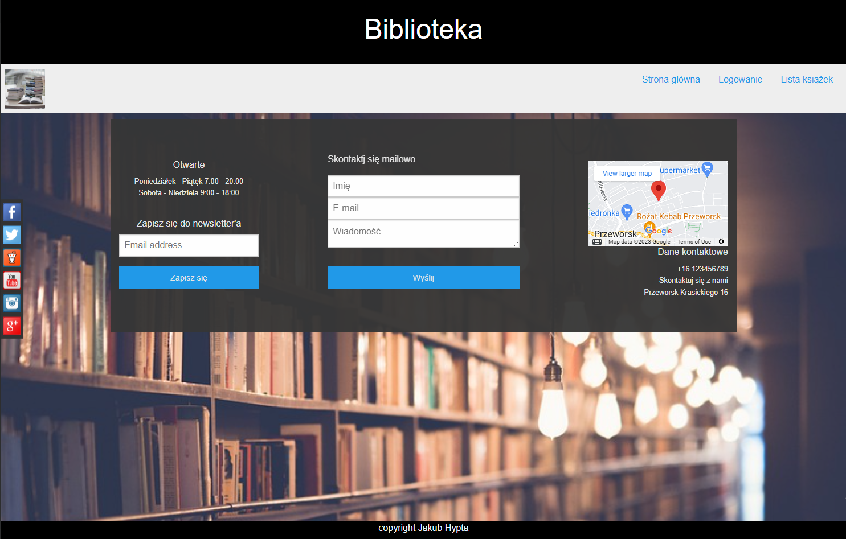The image size is (846, 539).
Task: Click the Twitter bird icon
Action: click(11, 234)
